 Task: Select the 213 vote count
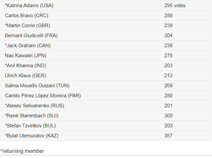168,76
